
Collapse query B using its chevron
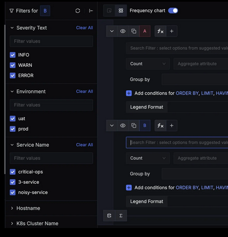point(111,126)
